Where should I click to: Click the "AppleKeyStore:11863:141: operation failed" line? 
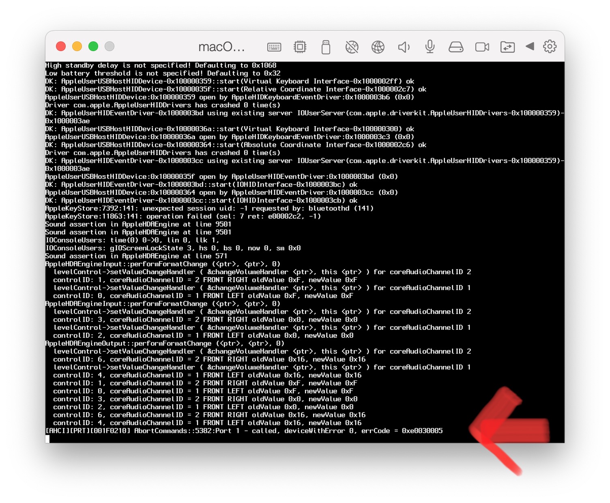point(183,217)
